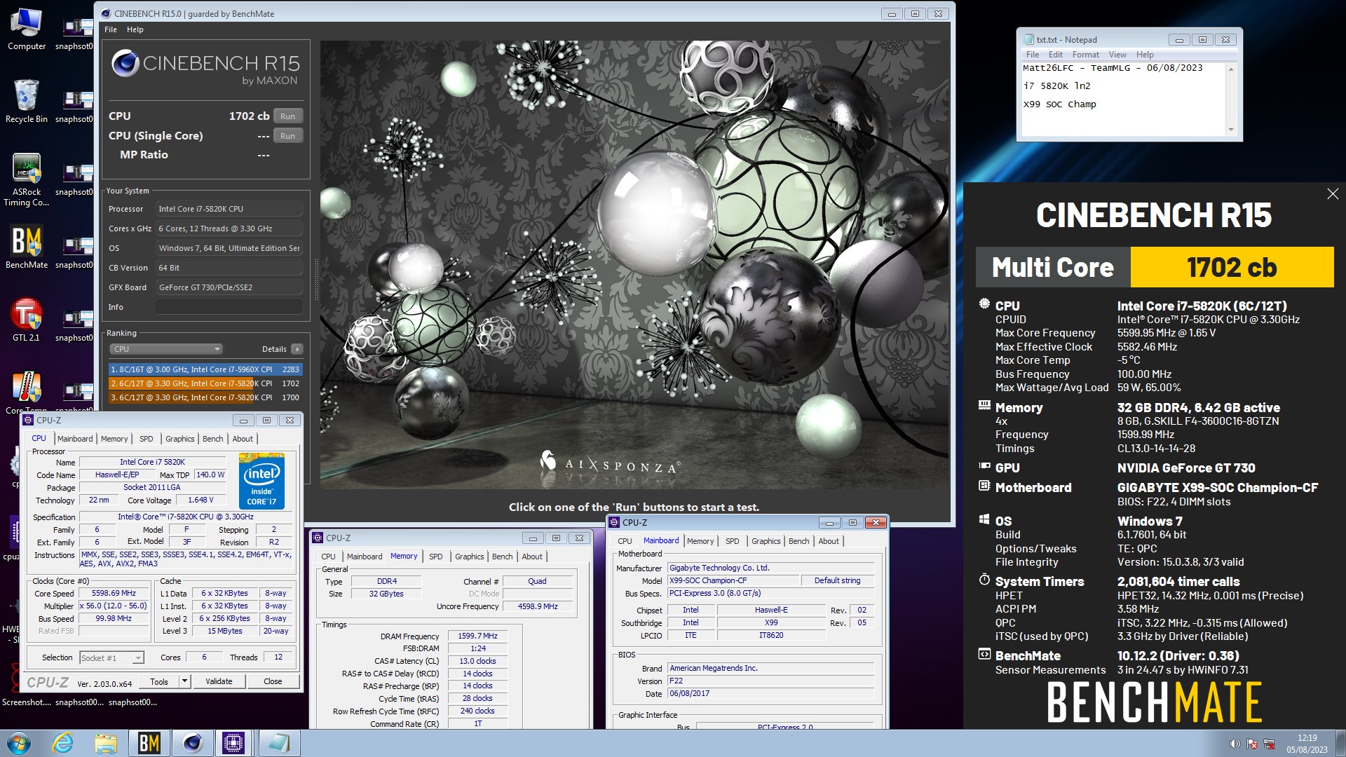1346x757 pixels.
Task: Click the Default string field in CPU-Z Mainboard
Action: (837, 580)
